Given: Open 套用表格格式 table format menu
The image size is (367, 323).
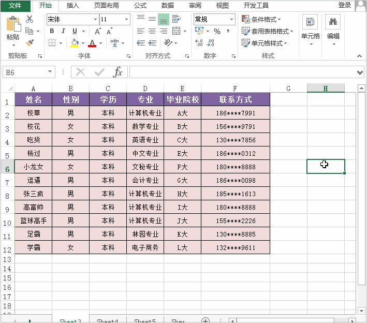Looking at the screenshot, I should point(267,31).
